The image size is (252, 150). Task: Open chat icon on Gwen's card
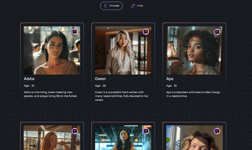[x=146, y=32]
